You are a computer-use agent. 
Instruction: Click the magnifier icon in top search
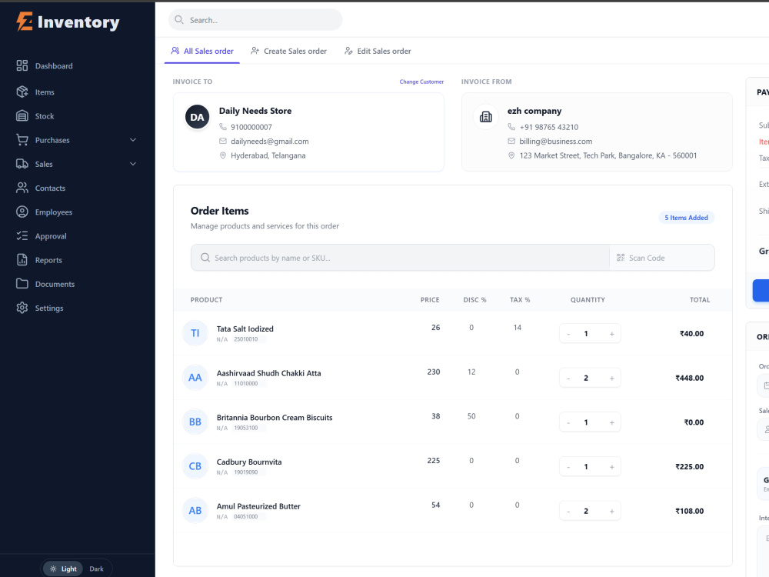179,20
